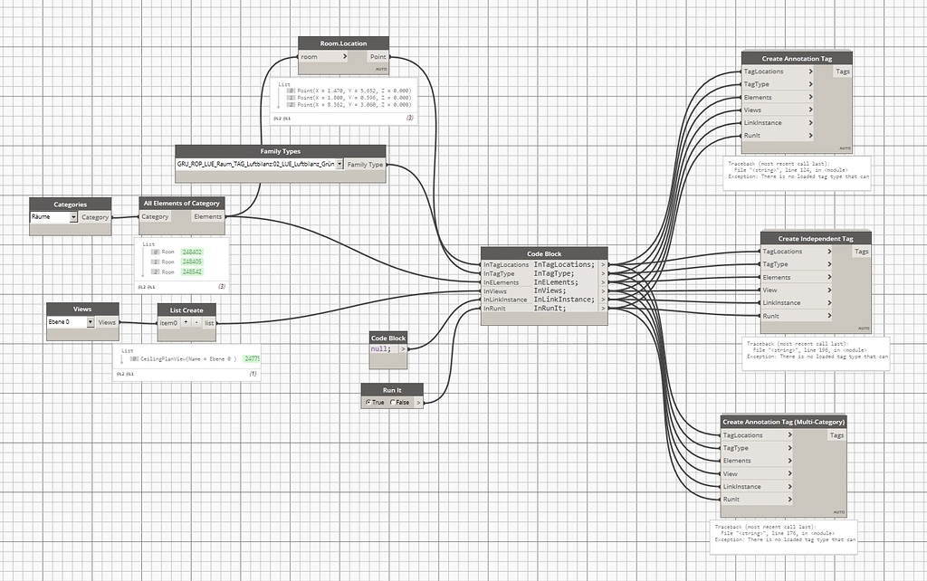927x581 pixels.
Task: Select False in the Run It node
Action: (393, 403)
